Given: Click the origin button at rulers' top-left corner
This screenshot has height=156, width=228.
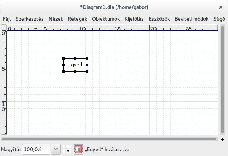Looking at the screenshot, I should click(4, 28).
